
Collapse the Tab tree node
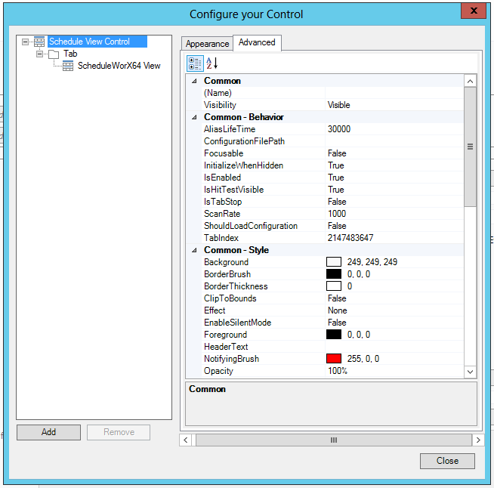[39, 54]
